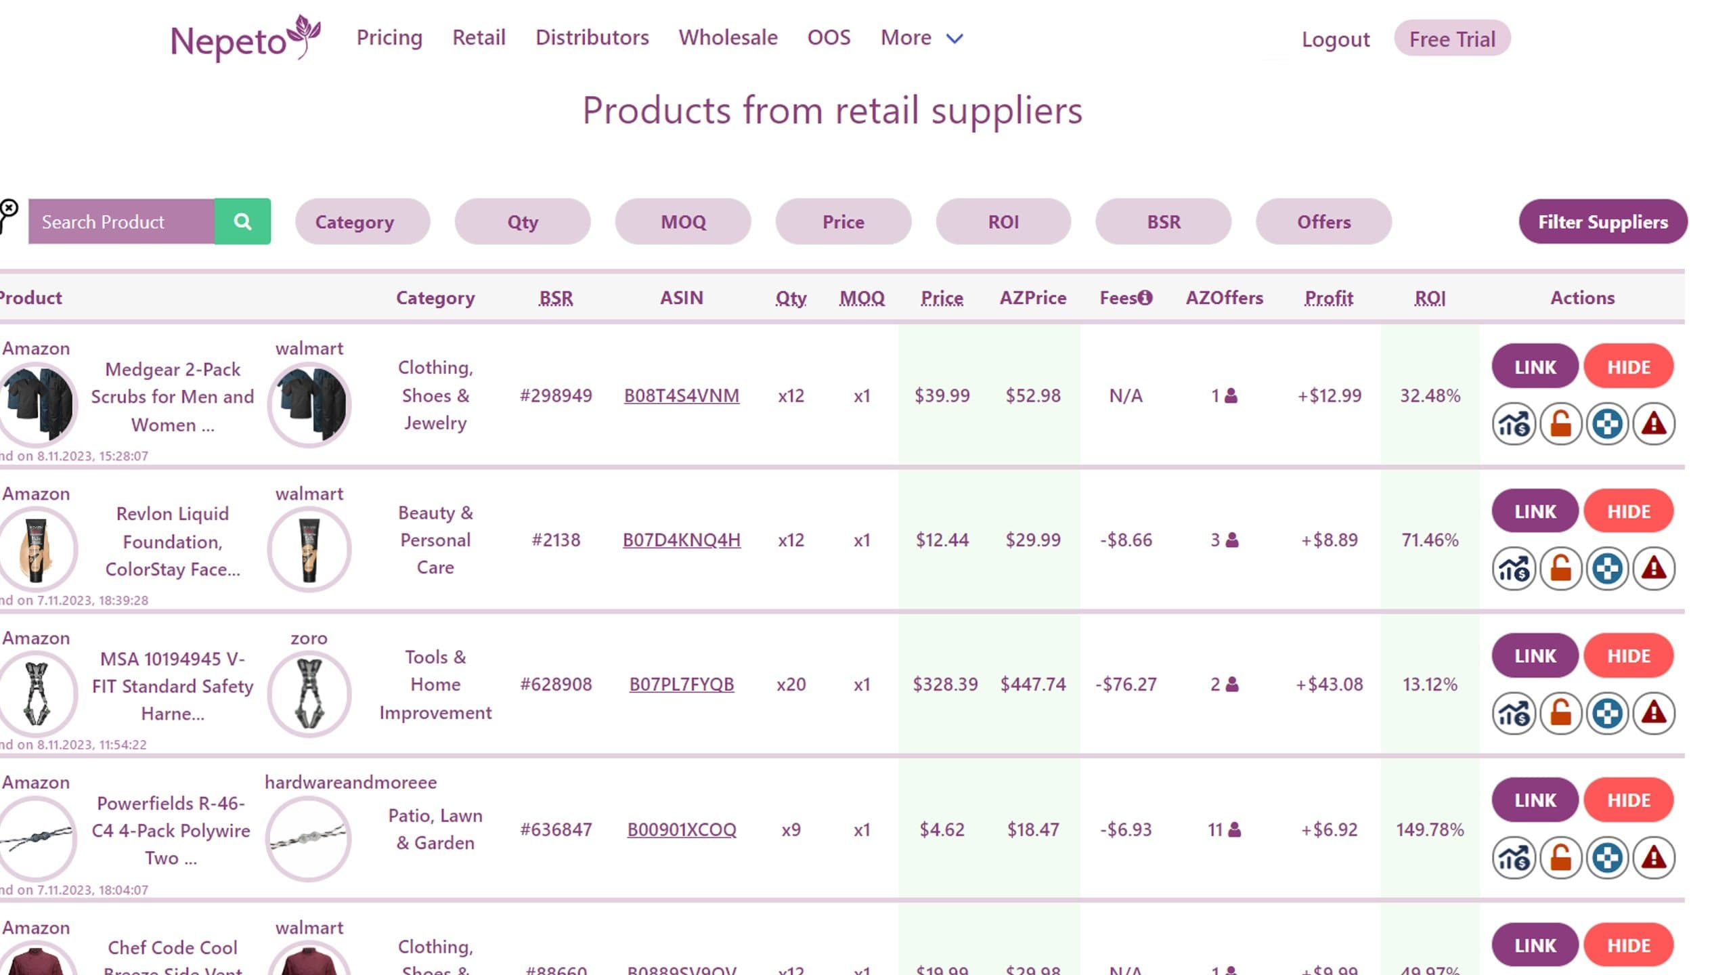This screenshot has height=975, width=1733.
Task: Open price chart icon for Revlon Foundation row
Action: coord(1514,569)
